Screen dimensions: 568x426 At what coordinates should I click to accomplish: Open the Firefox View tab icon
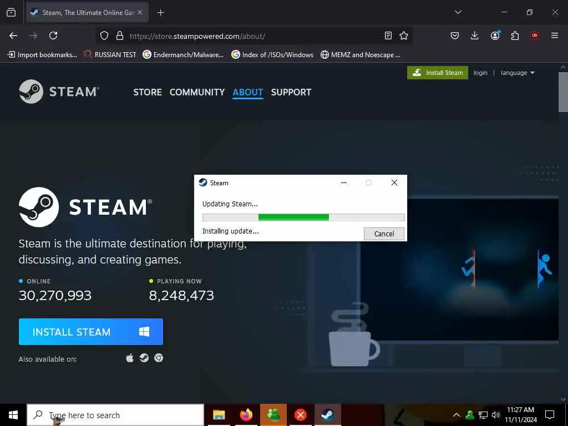11,12
